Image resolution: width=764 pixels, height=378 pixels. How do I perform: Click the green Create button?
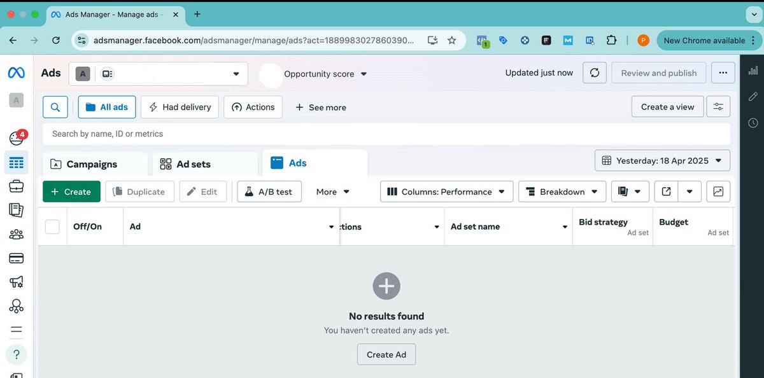click(71, 192)
